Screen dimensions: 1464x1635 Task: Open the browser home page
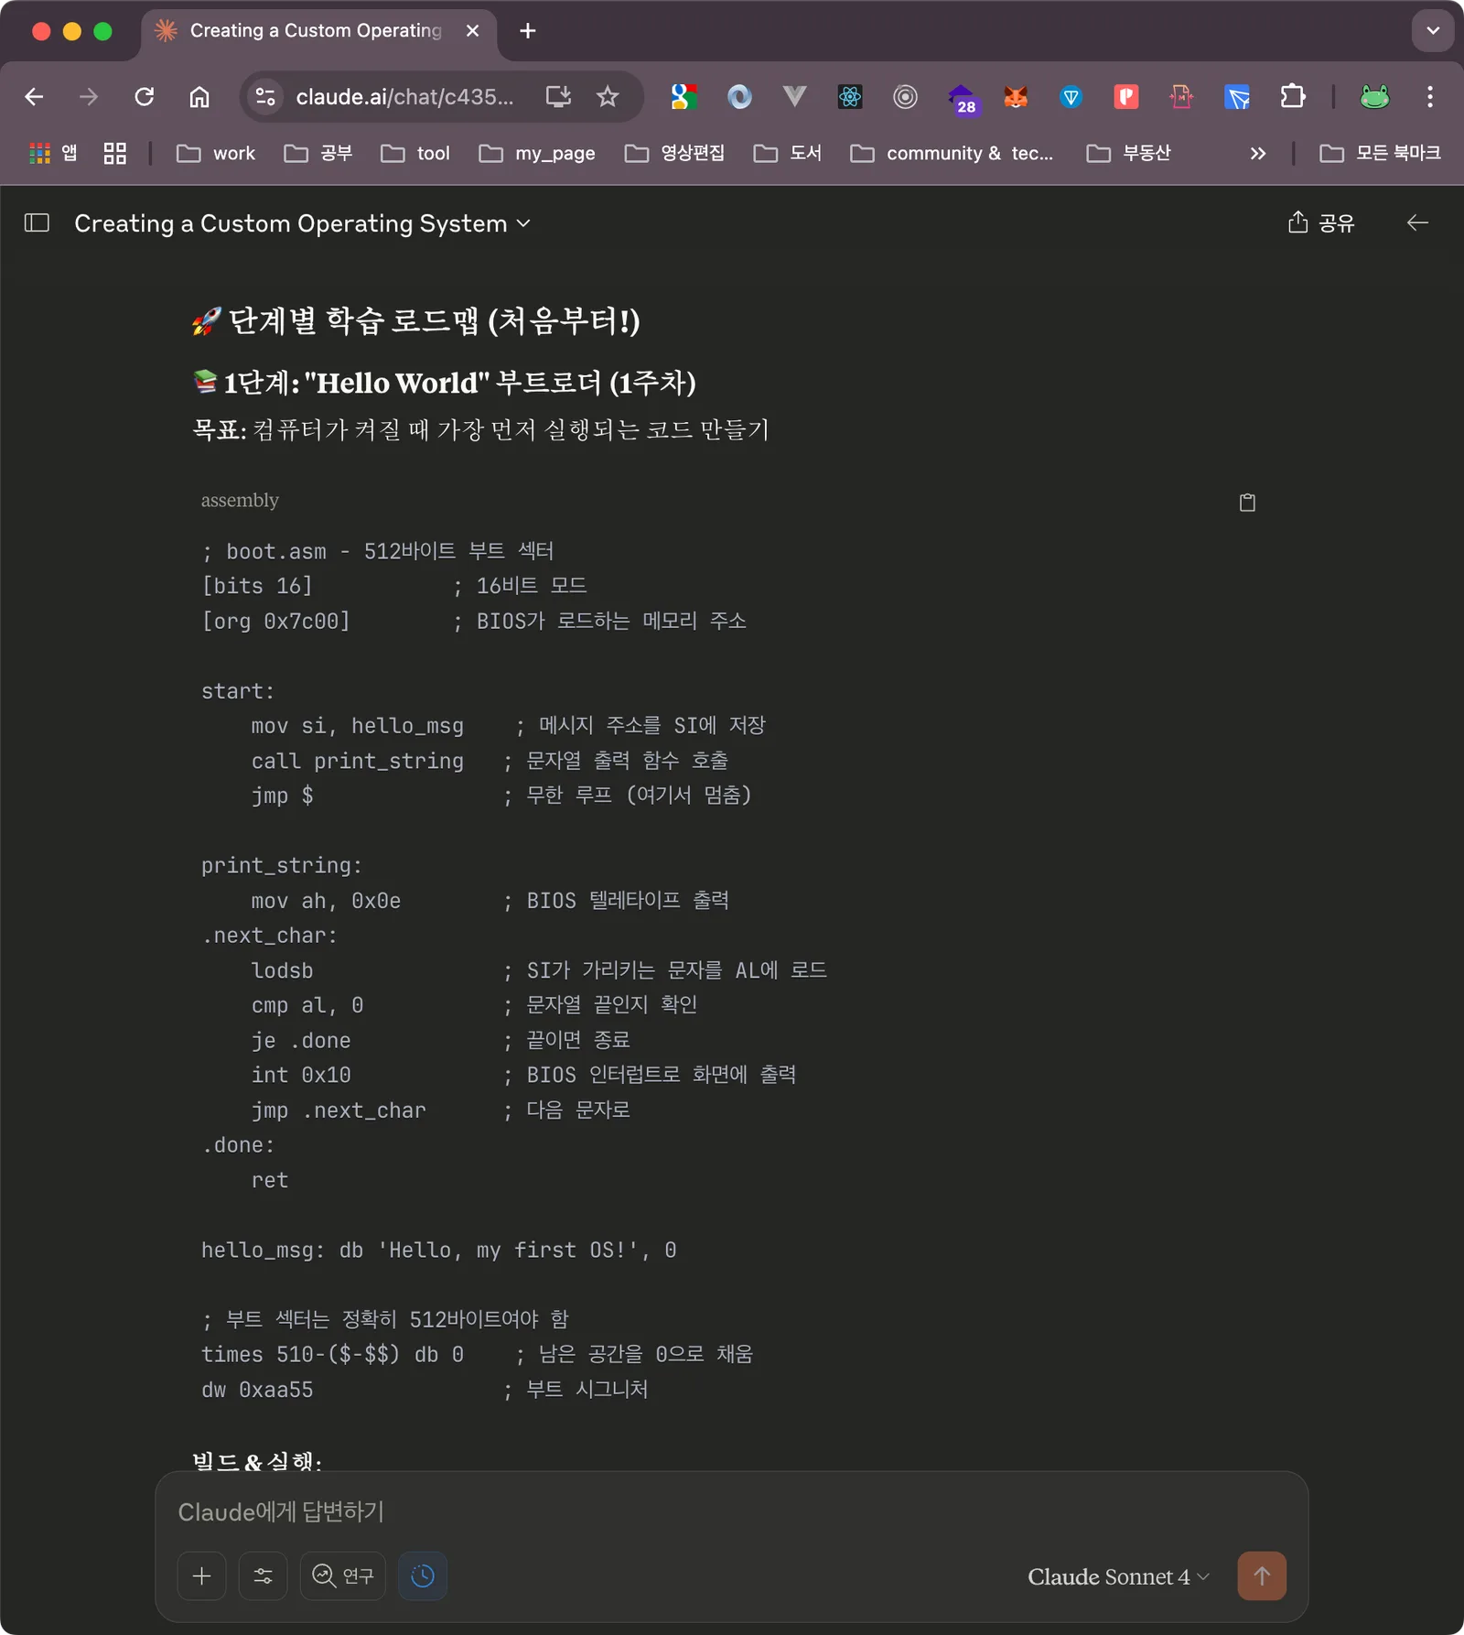[199, 96]
